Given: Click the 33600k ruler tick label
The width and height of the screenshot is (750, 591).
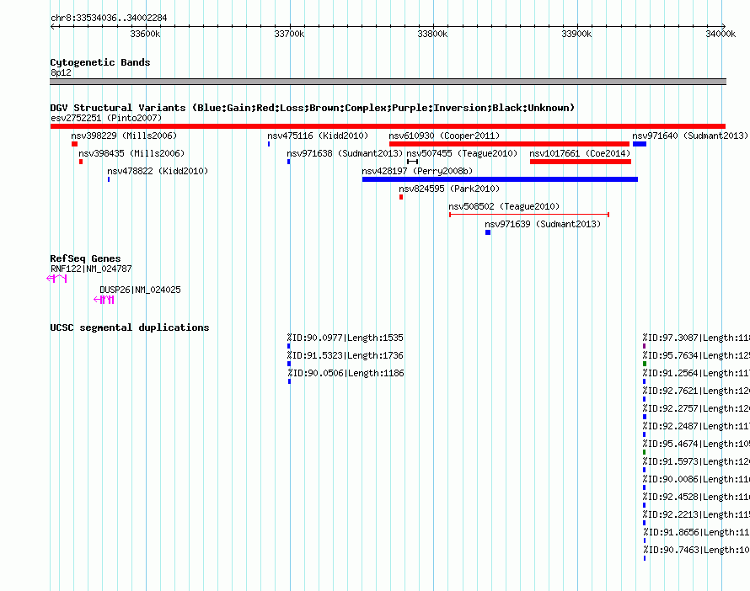Looking at the screenshot, I should click(146, 34).
